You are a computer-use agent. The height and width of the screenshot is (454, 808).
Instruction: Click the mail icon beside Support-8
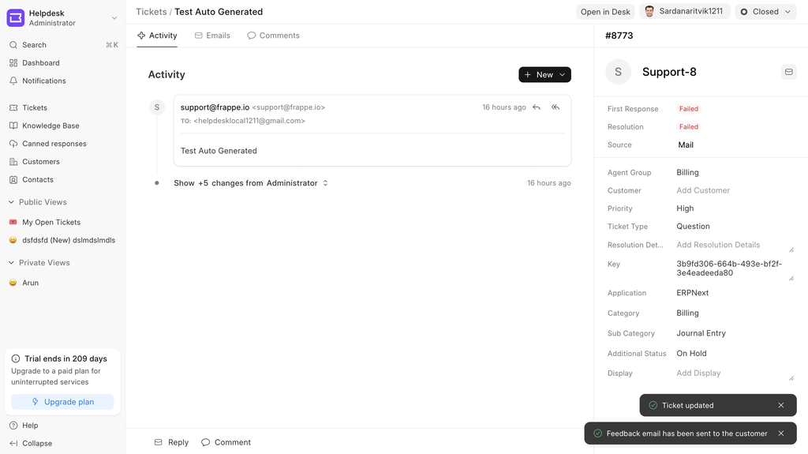(x=788, y=72)
